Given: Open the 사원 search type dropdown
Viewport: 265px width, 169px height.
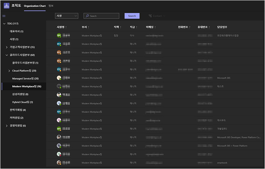Looking at the screenshot, I should pyautogui.click(x=67, y=16).
